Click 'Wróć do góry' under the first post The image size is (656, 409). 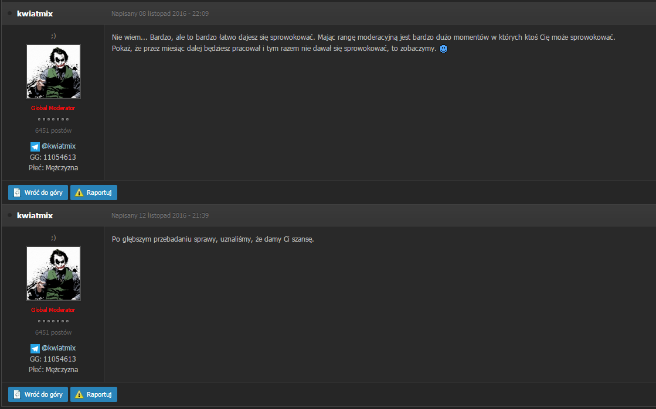[38, 193]
